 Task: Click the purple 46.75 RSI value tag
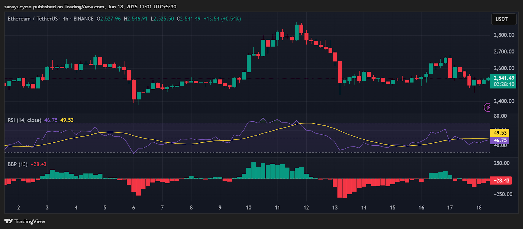(x=500, y=140)
